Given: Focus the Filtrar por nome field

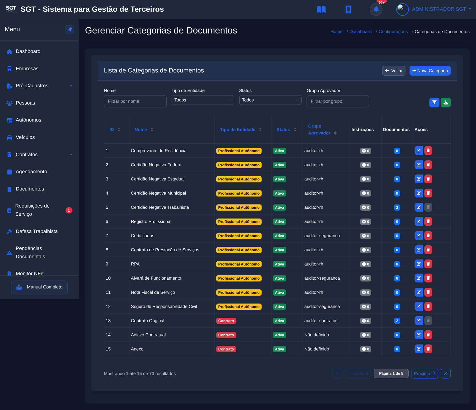Looking at the screenshot, I should (x=135, y=101).
